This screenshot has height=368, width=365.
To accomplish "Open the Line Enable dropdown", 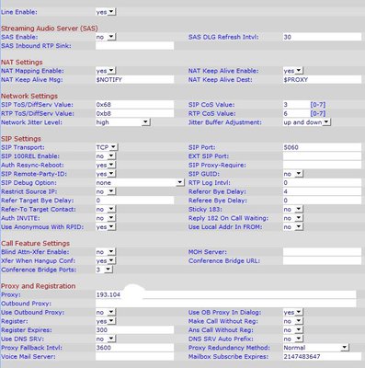I will click(106, 12).
